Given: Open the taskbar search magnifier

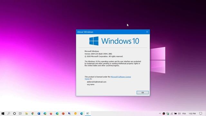Looking at the screenshot, I should point(9,113).
